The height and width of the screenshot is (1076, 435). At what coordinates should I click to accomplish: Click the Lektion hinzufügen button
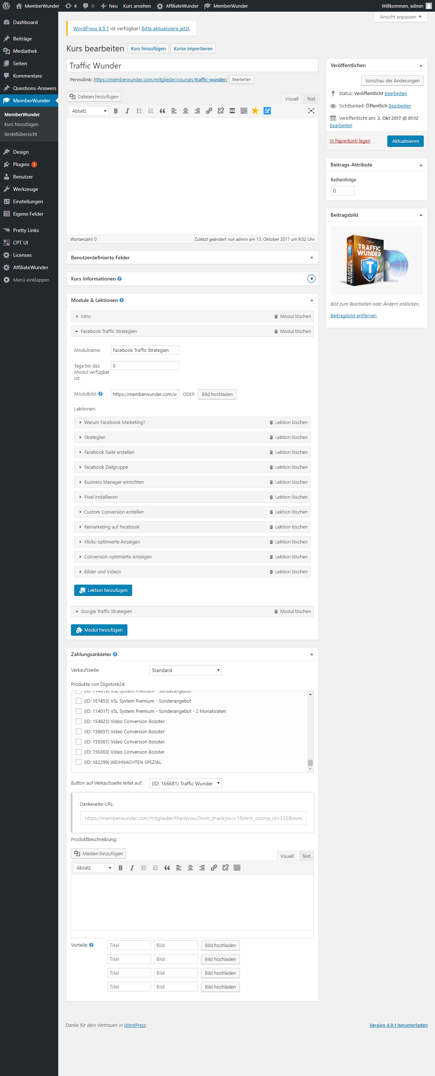pyautogui.click(x=103, y=590)
